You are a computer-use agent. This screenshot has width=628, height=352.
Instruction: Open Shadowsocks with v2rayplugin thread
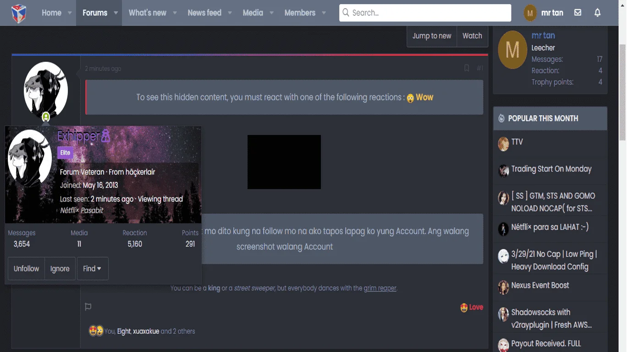pos(551,319)
